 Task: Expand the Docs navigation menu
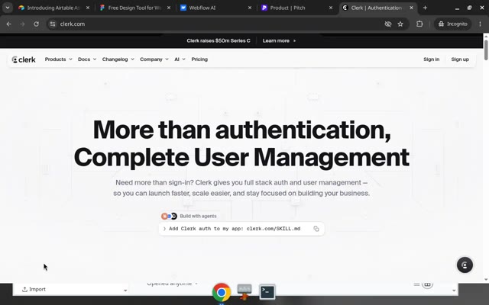coord(87,59)
